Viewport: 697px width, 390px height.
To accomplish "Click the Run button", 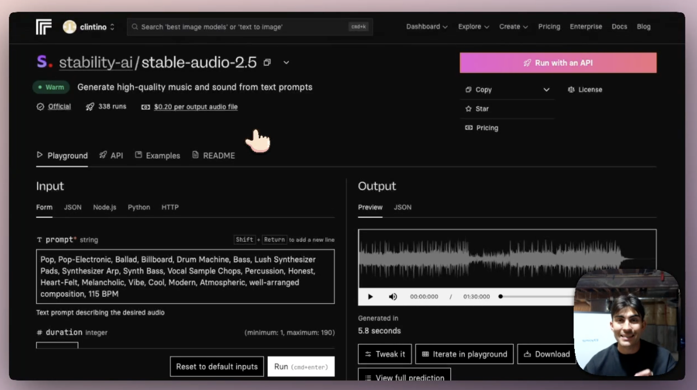I will (x=301, y=367).
